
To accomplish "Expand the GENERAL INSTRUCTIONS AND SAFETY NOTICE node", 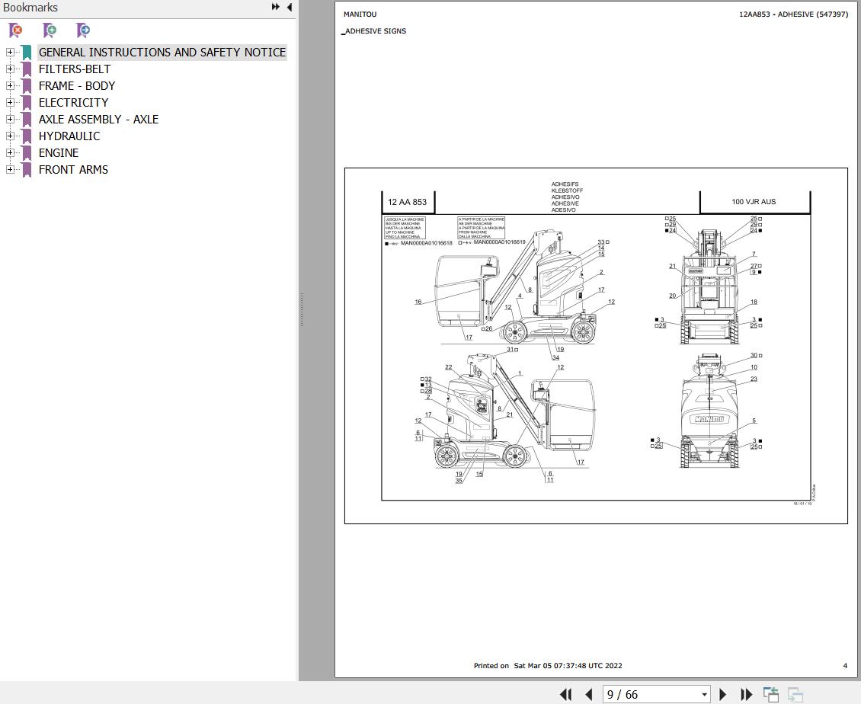I will pos(10,52).
